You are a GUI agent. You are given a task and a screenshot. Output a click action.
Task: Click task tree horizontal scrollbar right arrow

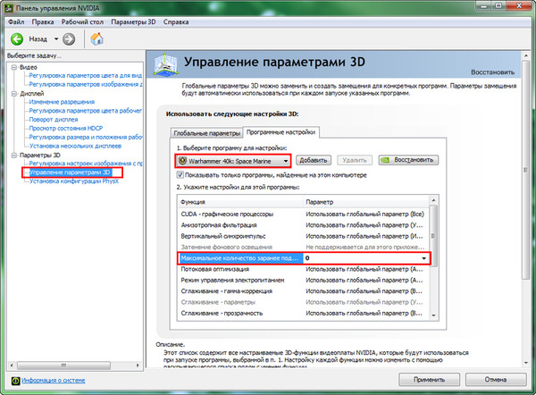138,366
